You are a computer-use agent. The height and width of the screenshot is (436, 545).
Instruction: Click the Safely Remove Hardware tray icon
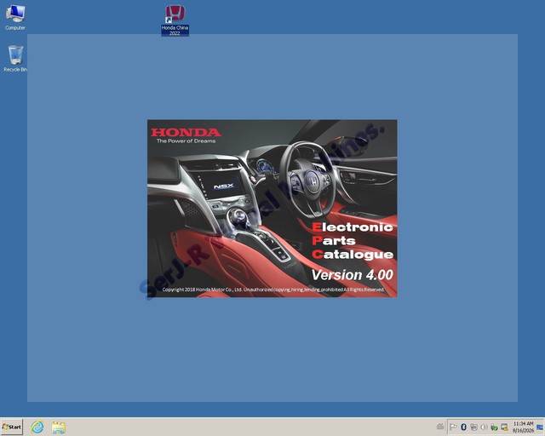pos(494,427)
